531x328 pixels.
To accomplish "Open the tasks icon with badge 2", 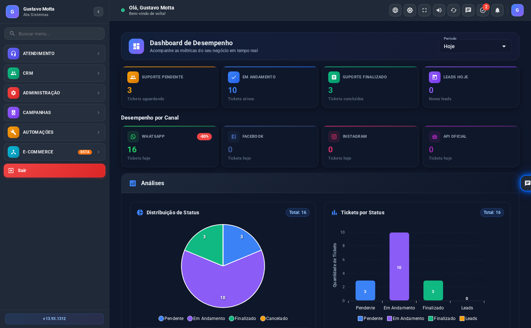I will click(x=483, y=10).
